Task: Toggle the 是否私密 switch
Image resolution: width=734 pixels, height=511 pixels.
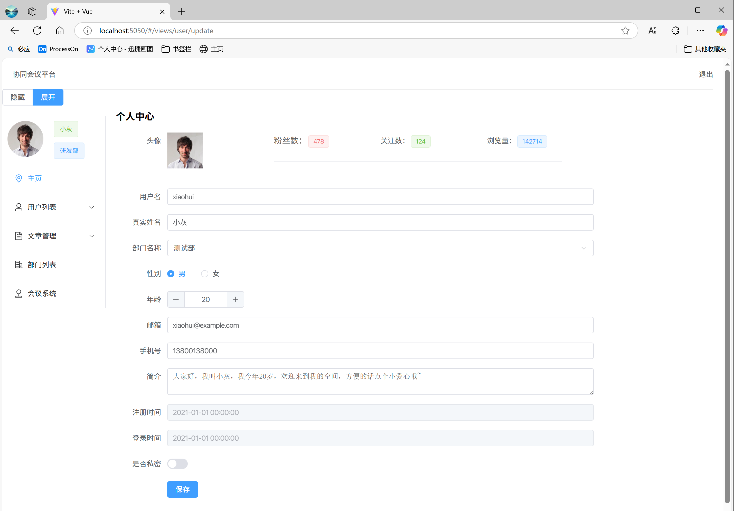Action: point(177,464)
